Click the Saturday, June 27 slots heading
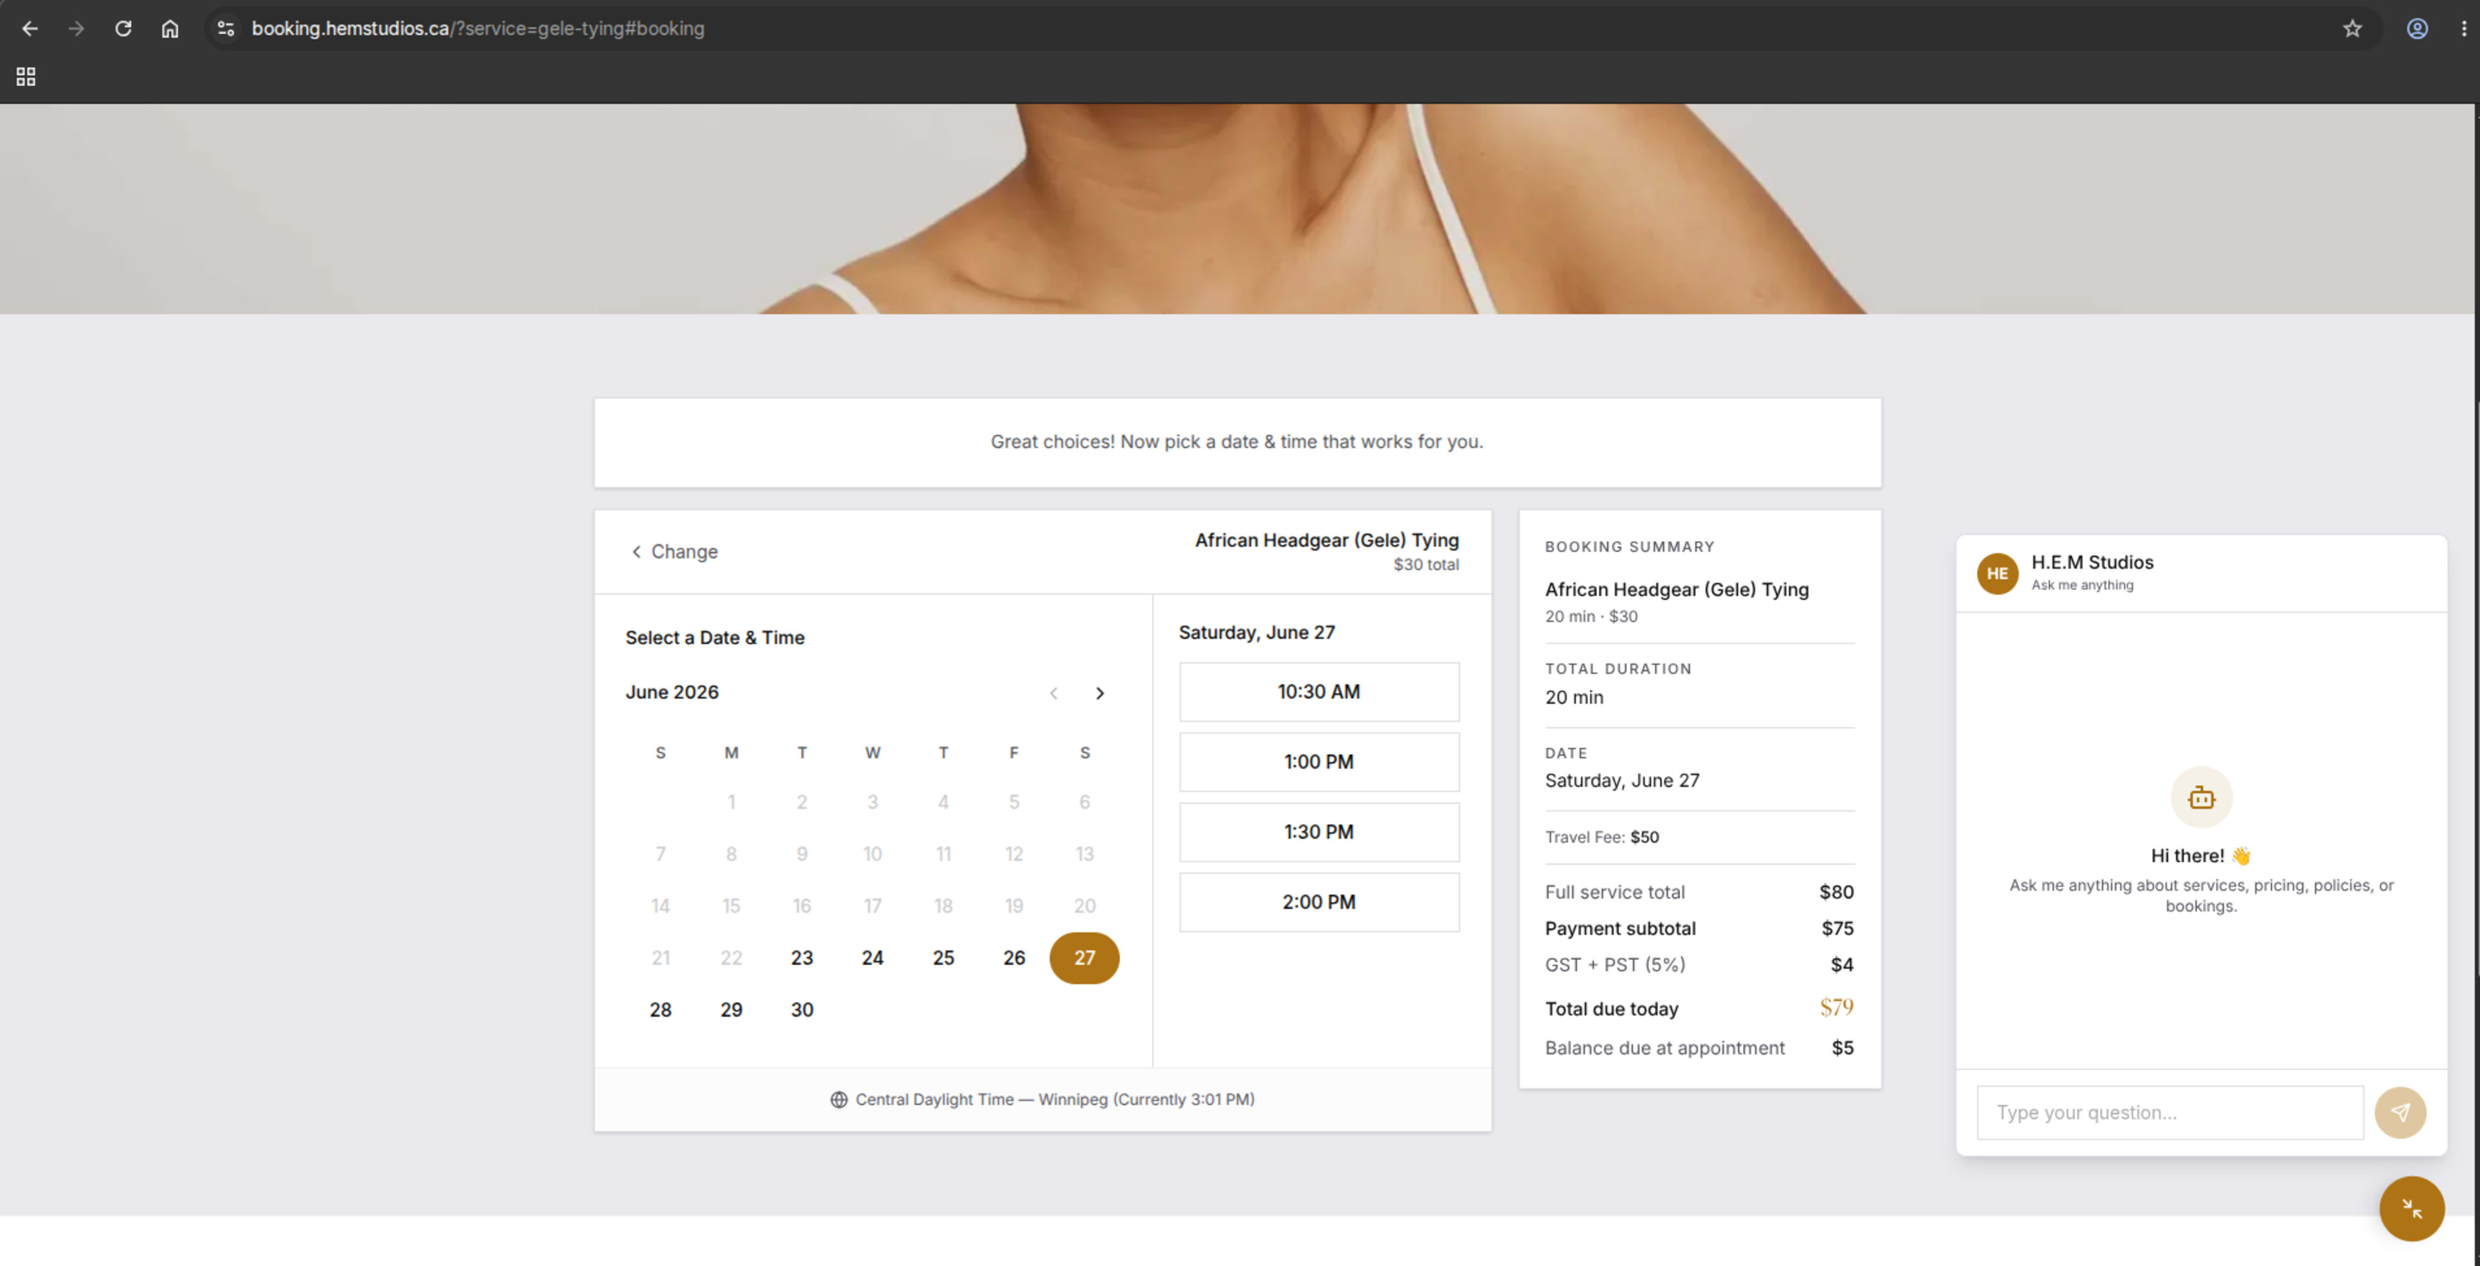 point(1256,633)
